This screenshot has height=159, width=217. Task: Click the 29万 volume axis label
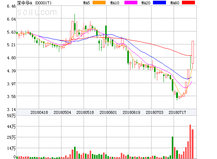tap(11, 137)
